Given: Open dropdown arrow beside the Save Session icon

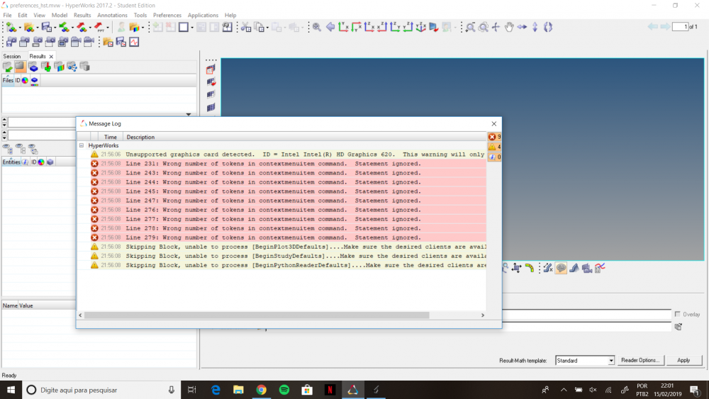Looking at the screenshot, I should (x=55, y=28).
